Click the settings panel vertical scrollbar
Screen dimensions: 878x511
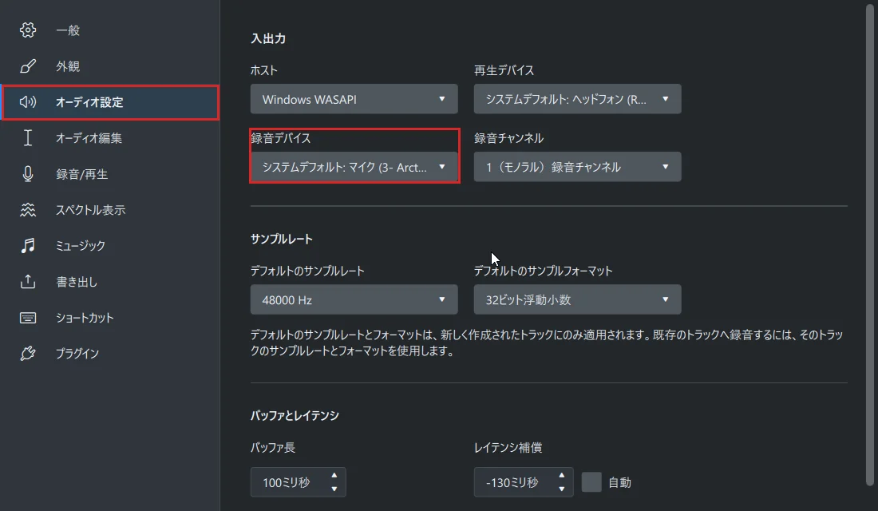pos(869,245)
